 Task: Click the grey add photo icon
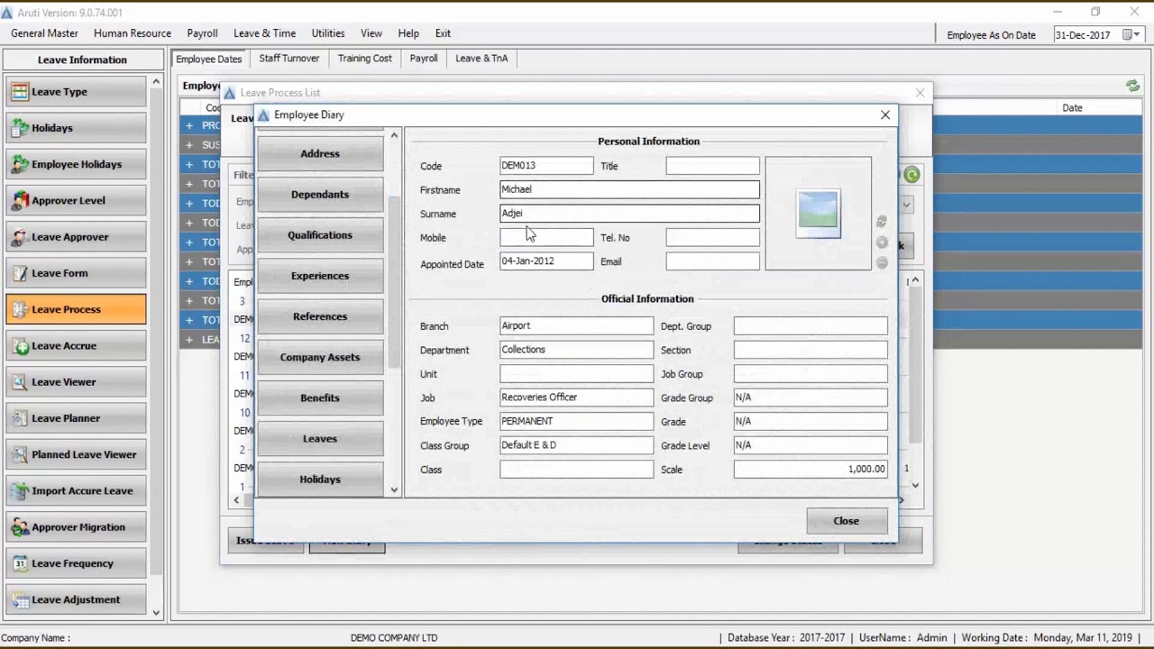(882, 242)
